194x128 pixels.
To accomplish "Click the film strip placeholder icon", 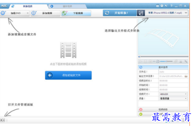I will click(68, 50).
